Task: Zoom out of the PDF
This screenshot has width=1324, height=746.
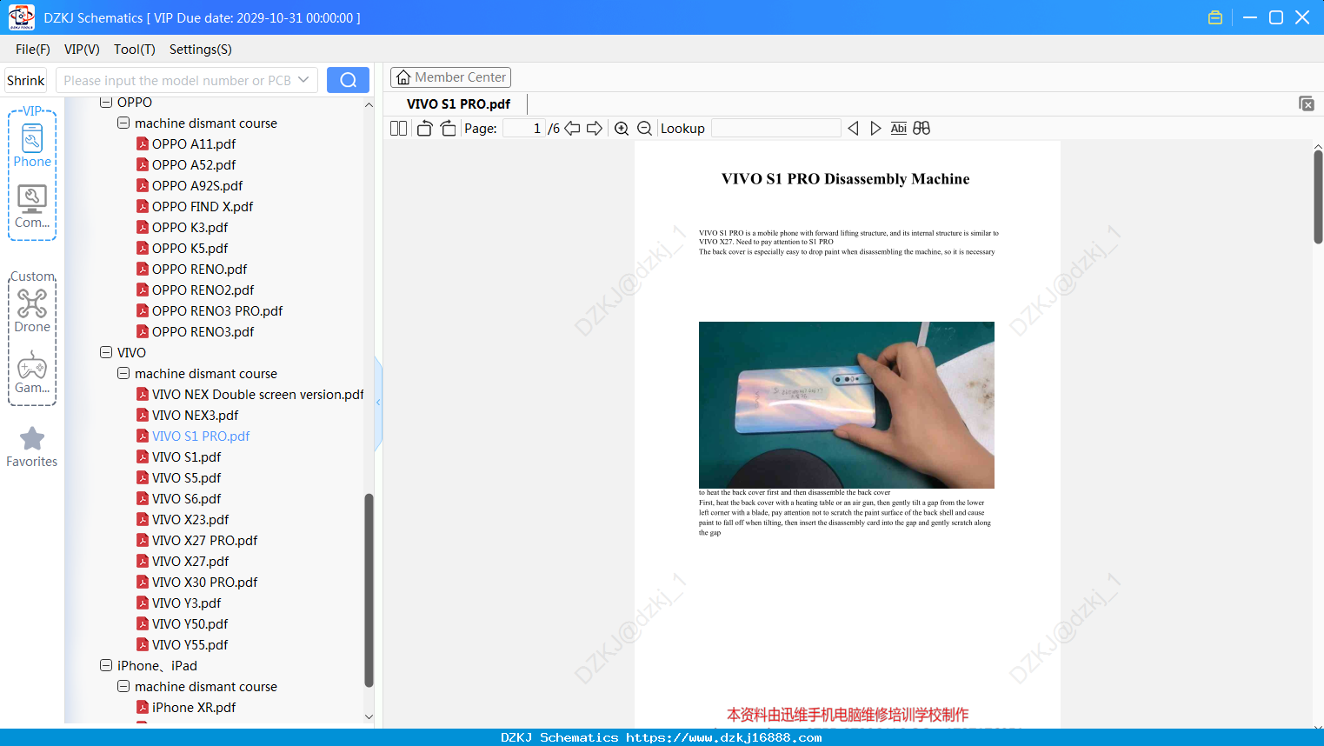Action: 644,129
